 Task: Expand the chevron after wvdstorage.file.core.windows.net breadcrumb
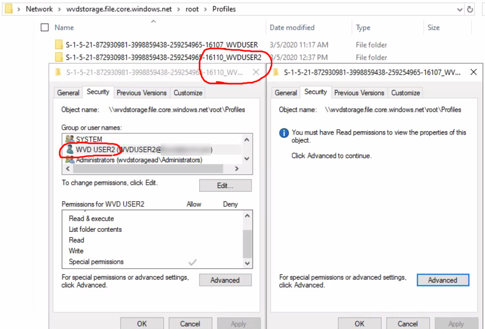coord(178,9)
